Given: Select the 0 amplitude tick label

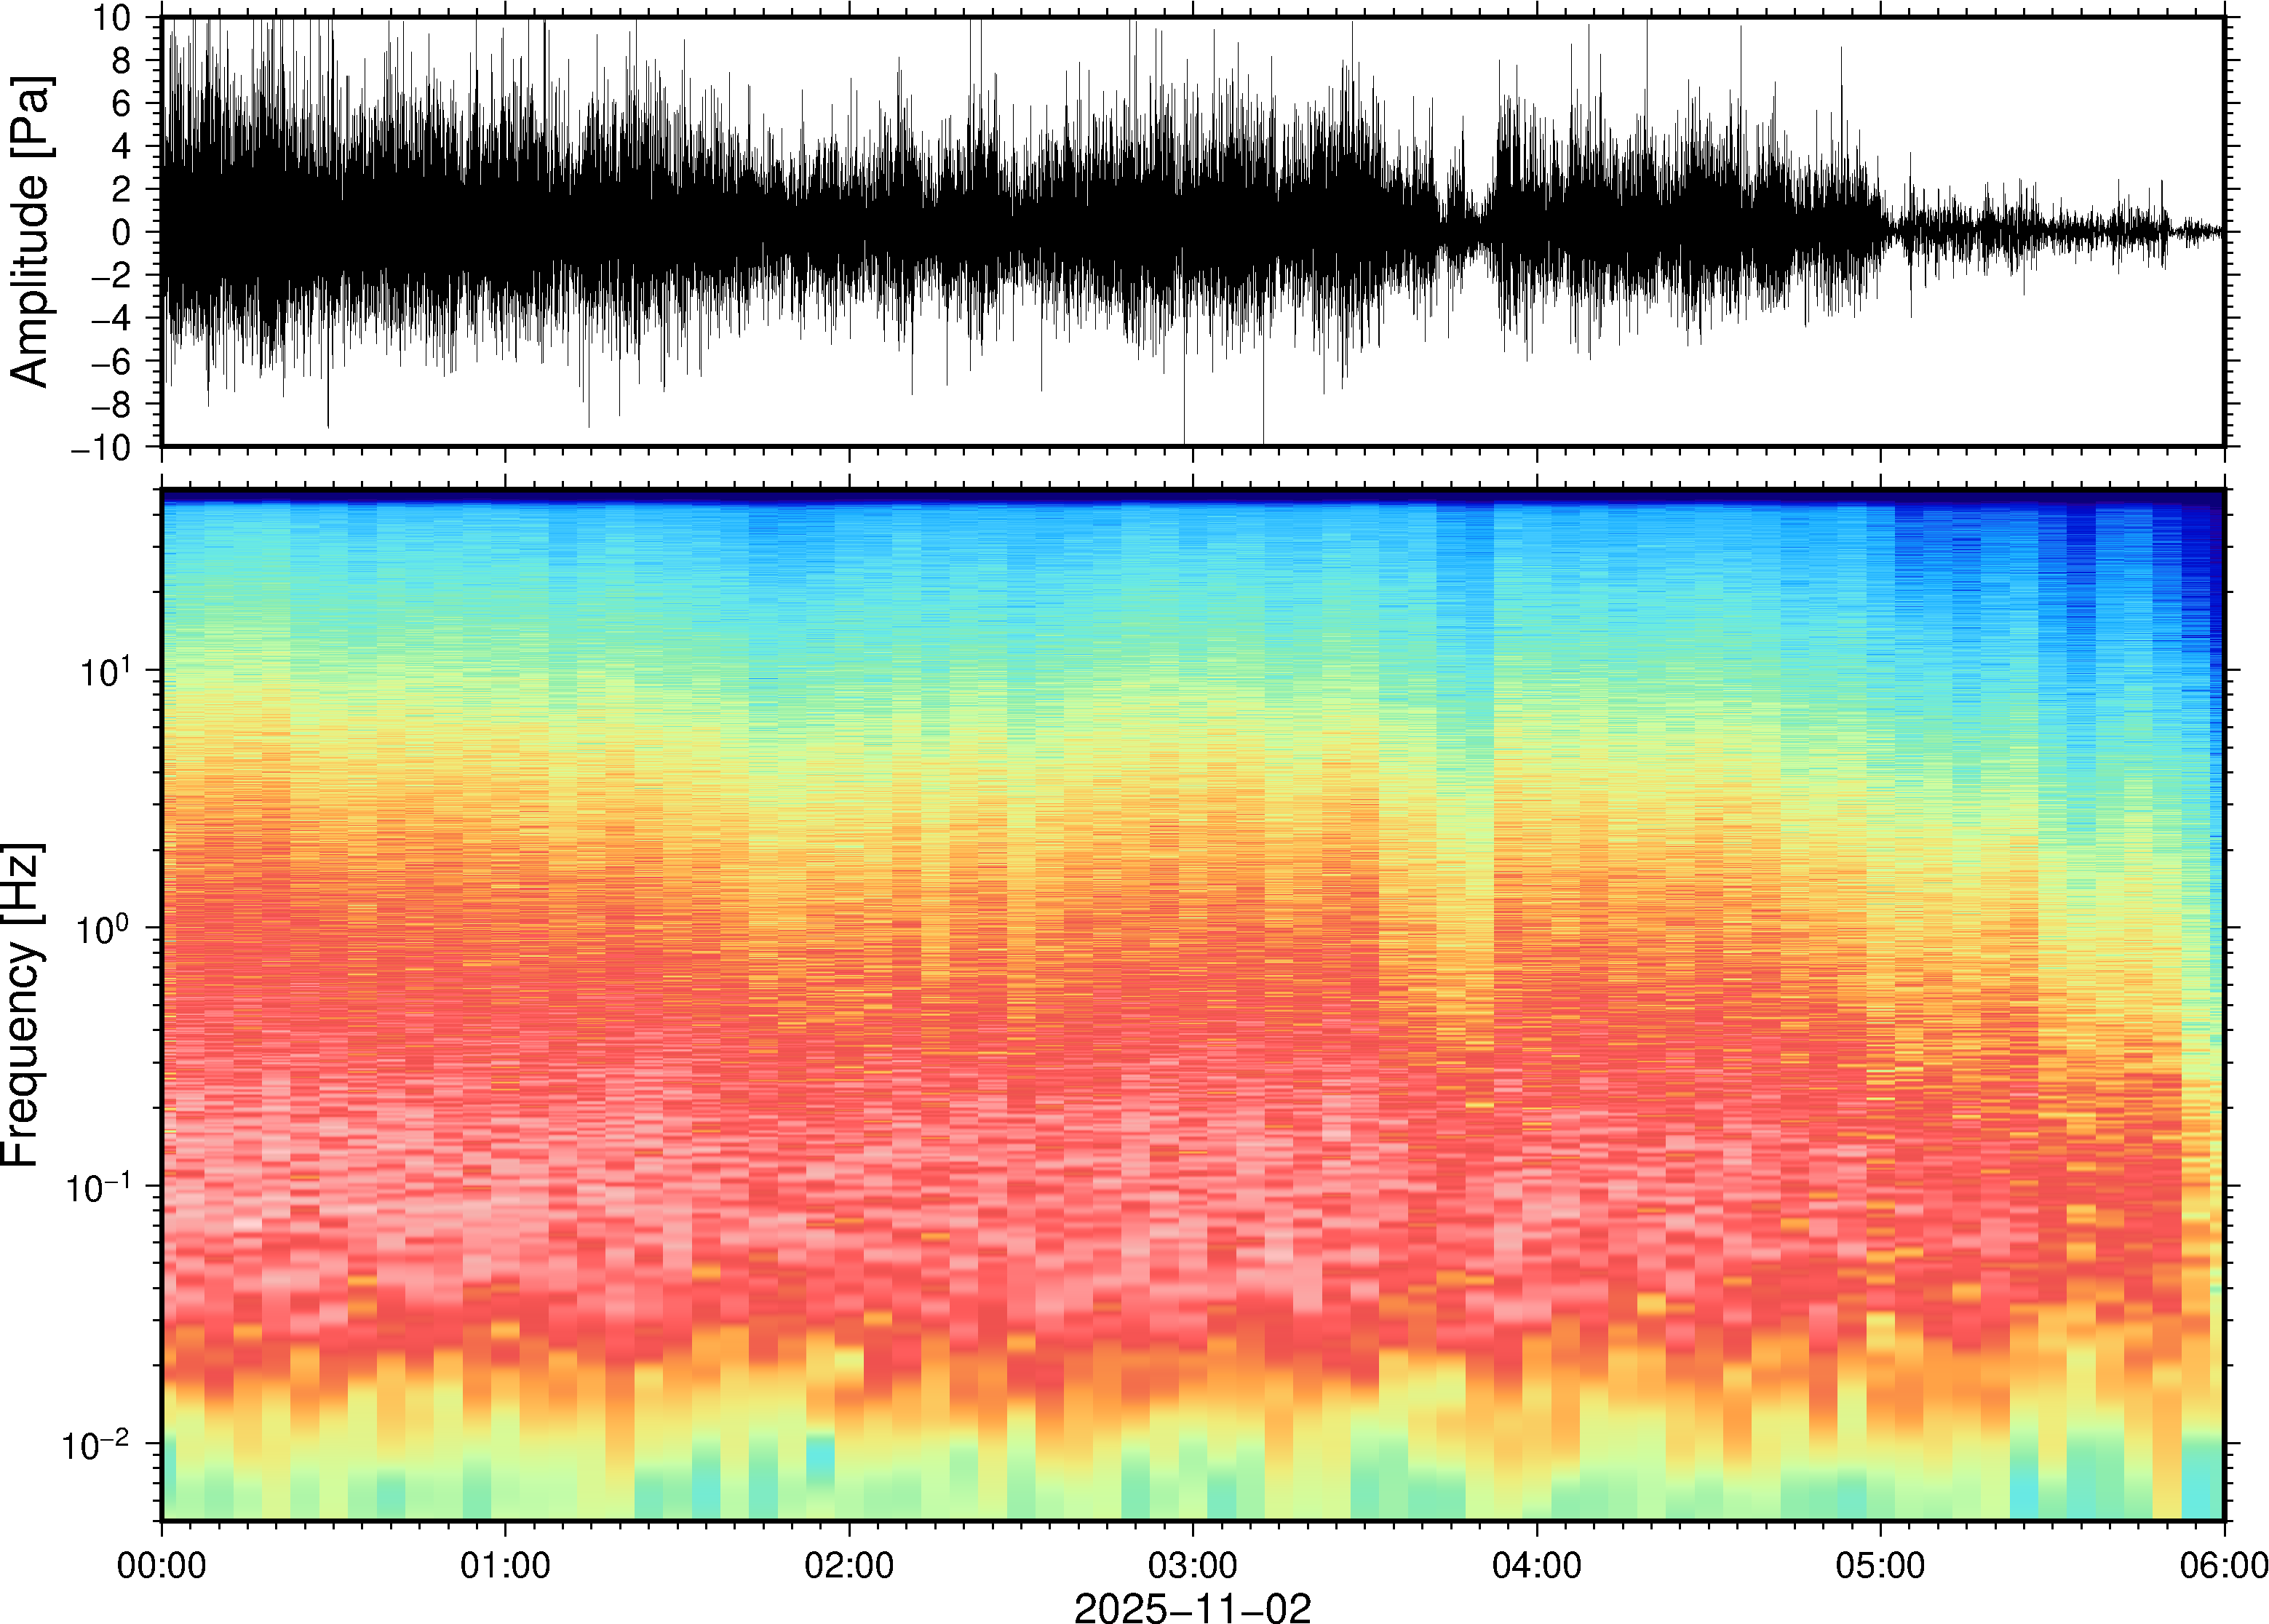Looking at the screenshot, I should [121, 232].
